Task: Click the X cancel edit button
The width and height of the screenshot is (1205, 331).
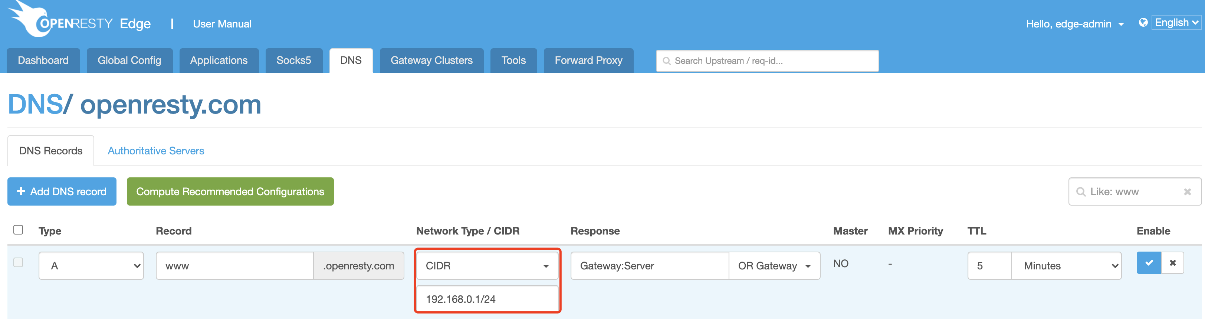Action: (x=1173, y=263)
